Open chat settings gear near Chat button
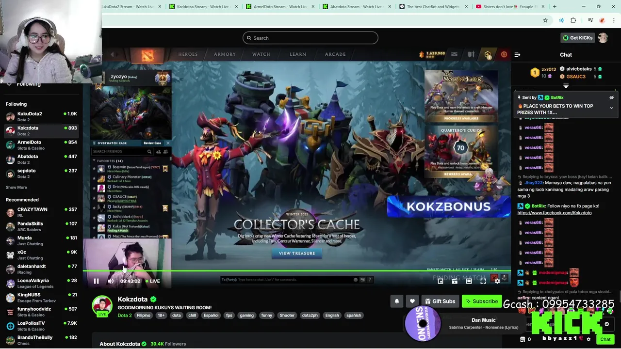 tap(588, 339)
